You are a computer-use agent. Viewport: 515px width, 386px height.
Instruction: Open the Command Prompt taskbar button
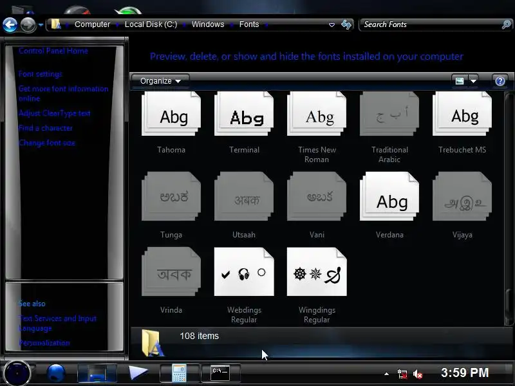pyautogui.click(x=220, y=373)
